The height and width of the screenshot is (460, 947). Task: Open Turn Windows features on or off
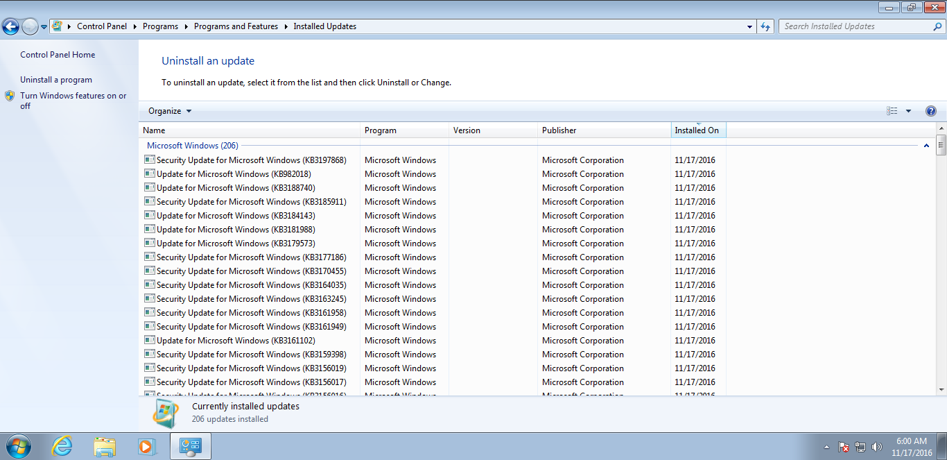point(73,101)
